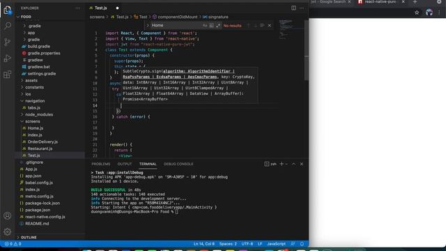446x251 pixels.
Task: Collapse the screens folder
Action: pos(33,121)
